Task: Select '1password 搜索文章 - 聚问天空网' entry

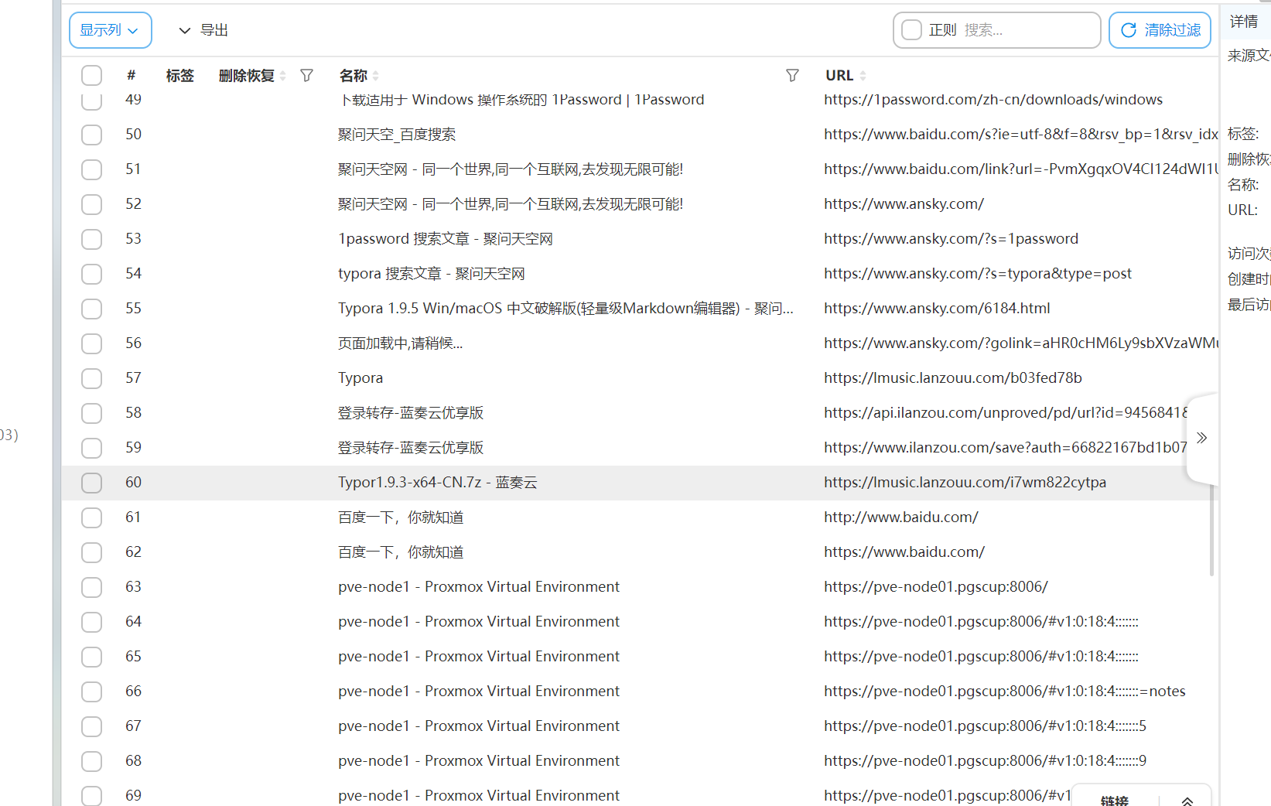Action: coord(446,239)
